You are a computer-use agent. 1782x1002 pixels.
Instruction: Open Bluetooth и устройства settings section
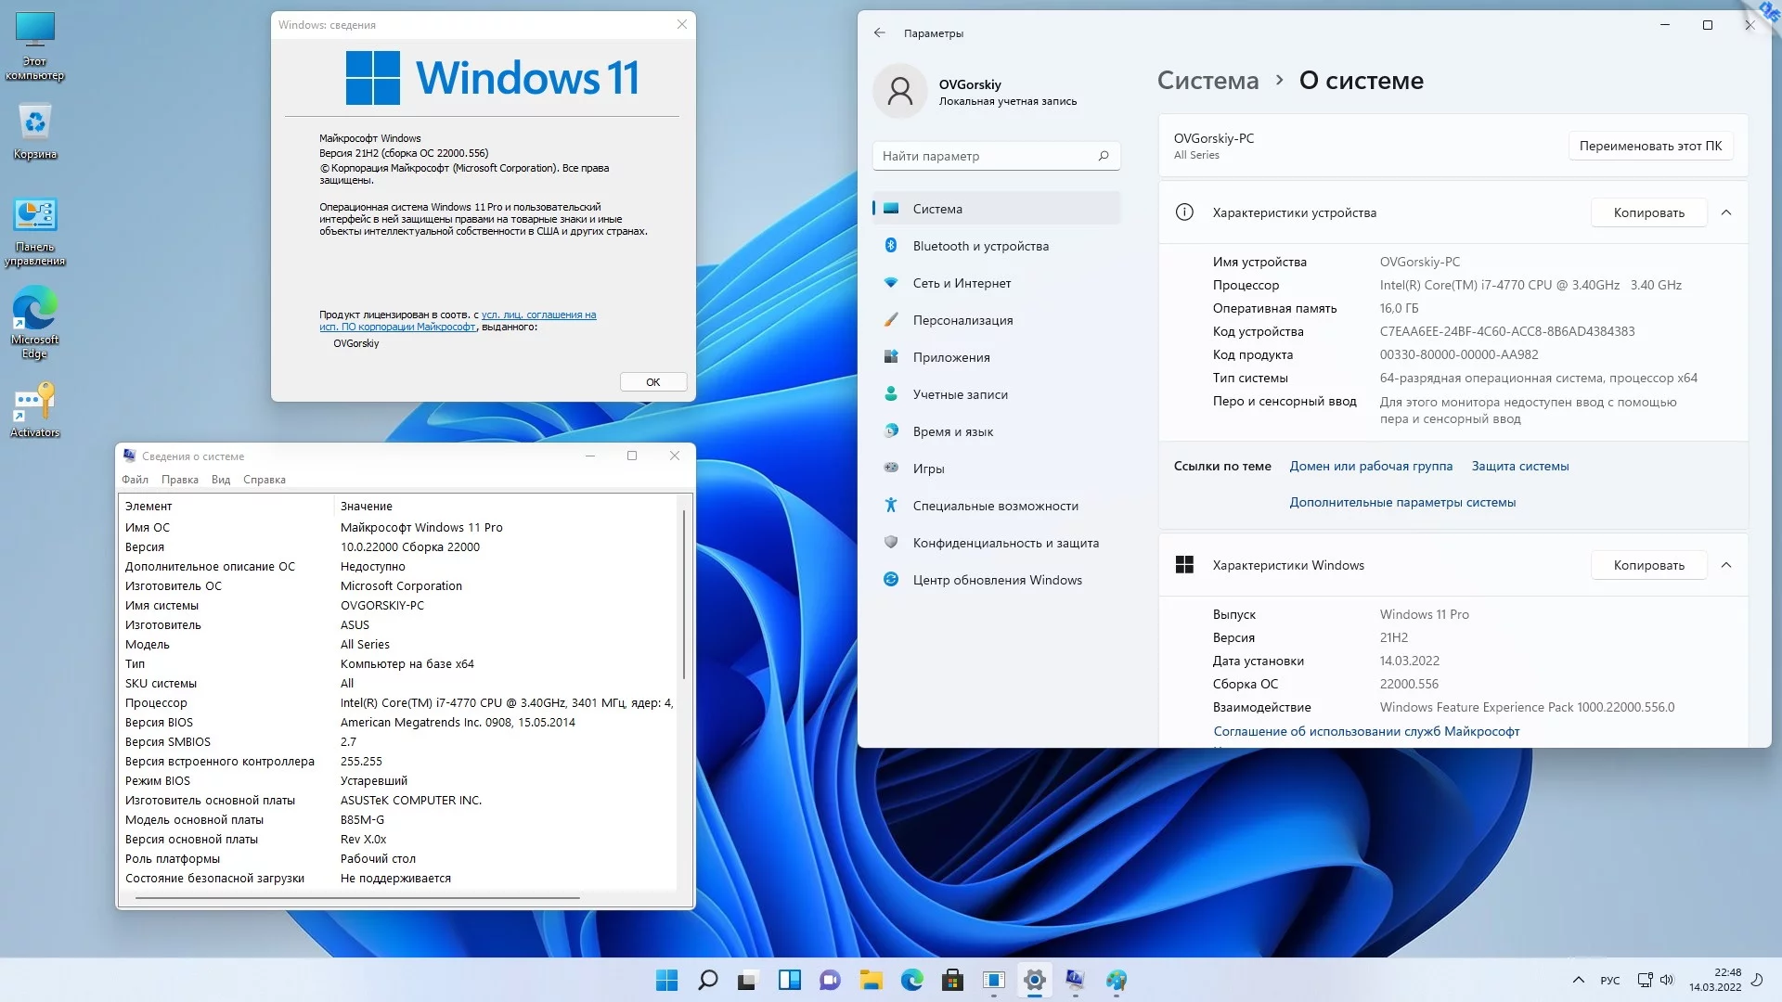pos(980,246)
